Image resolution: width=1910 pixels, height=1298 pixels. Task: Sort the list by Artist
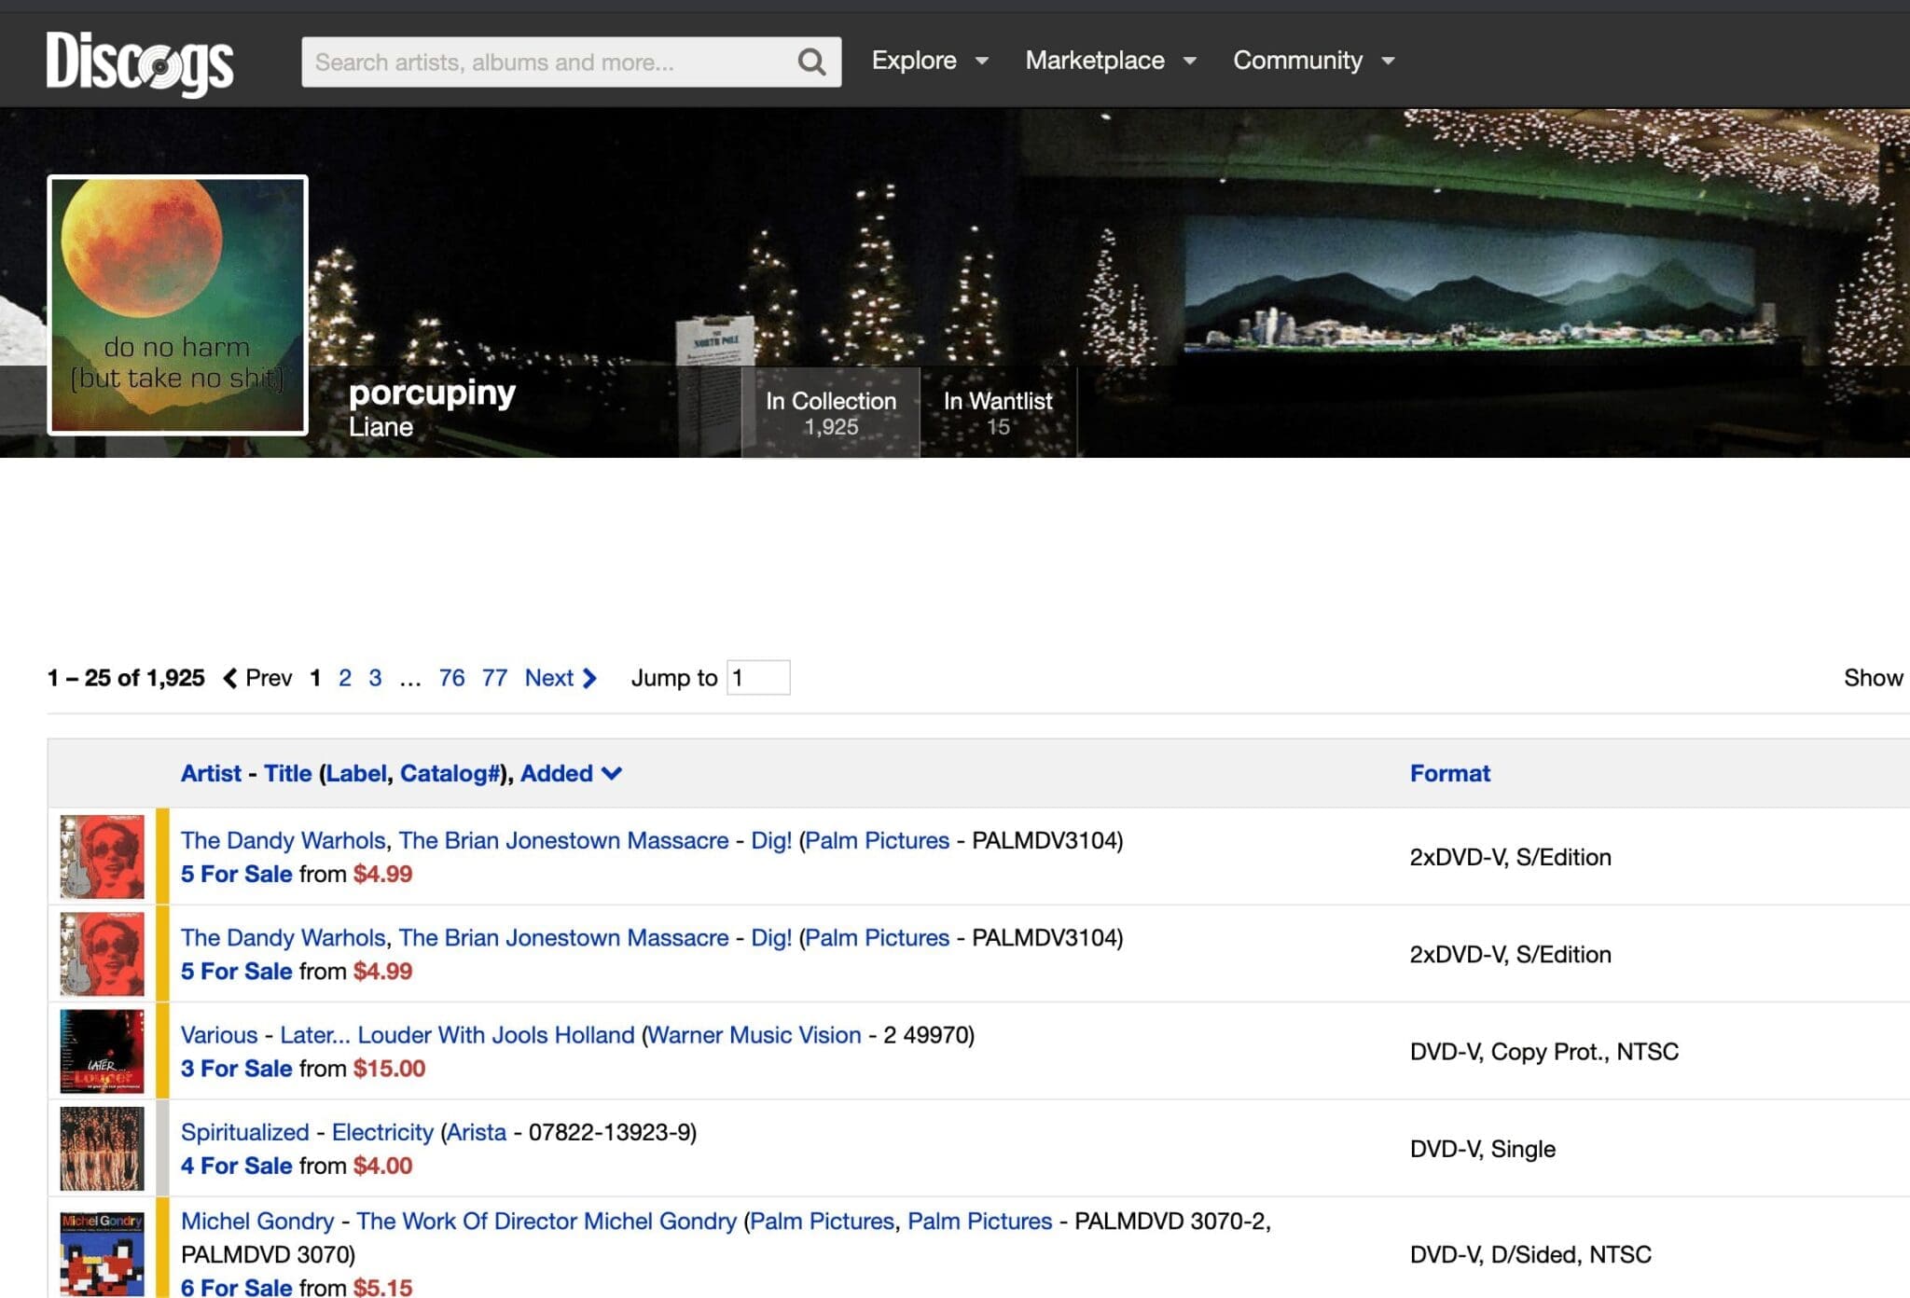(211, 773)
